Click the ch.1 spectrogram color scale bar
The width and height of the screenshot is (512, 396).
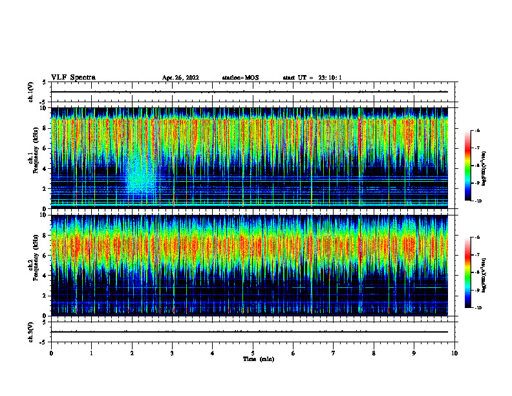[467, 166]
